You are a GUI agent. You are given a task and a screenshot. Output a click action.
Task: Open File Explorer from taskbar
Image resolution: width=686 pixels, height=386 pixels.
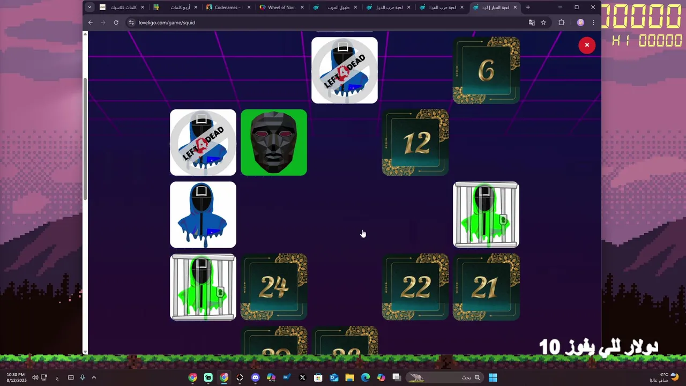tap(349, 377)
